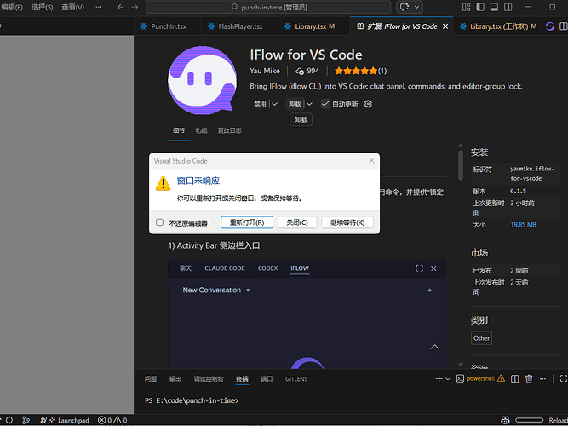The width and height of the screenshot is (568, 426).
Task: Navigate forward with the right arrow
Action: coord(135,7)
